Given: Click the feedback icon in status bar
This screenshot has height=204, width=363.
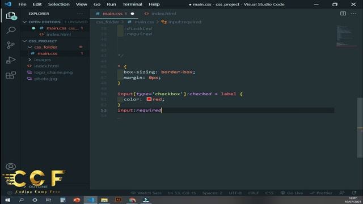Looking at the screenshot, I should coord(341,193).
